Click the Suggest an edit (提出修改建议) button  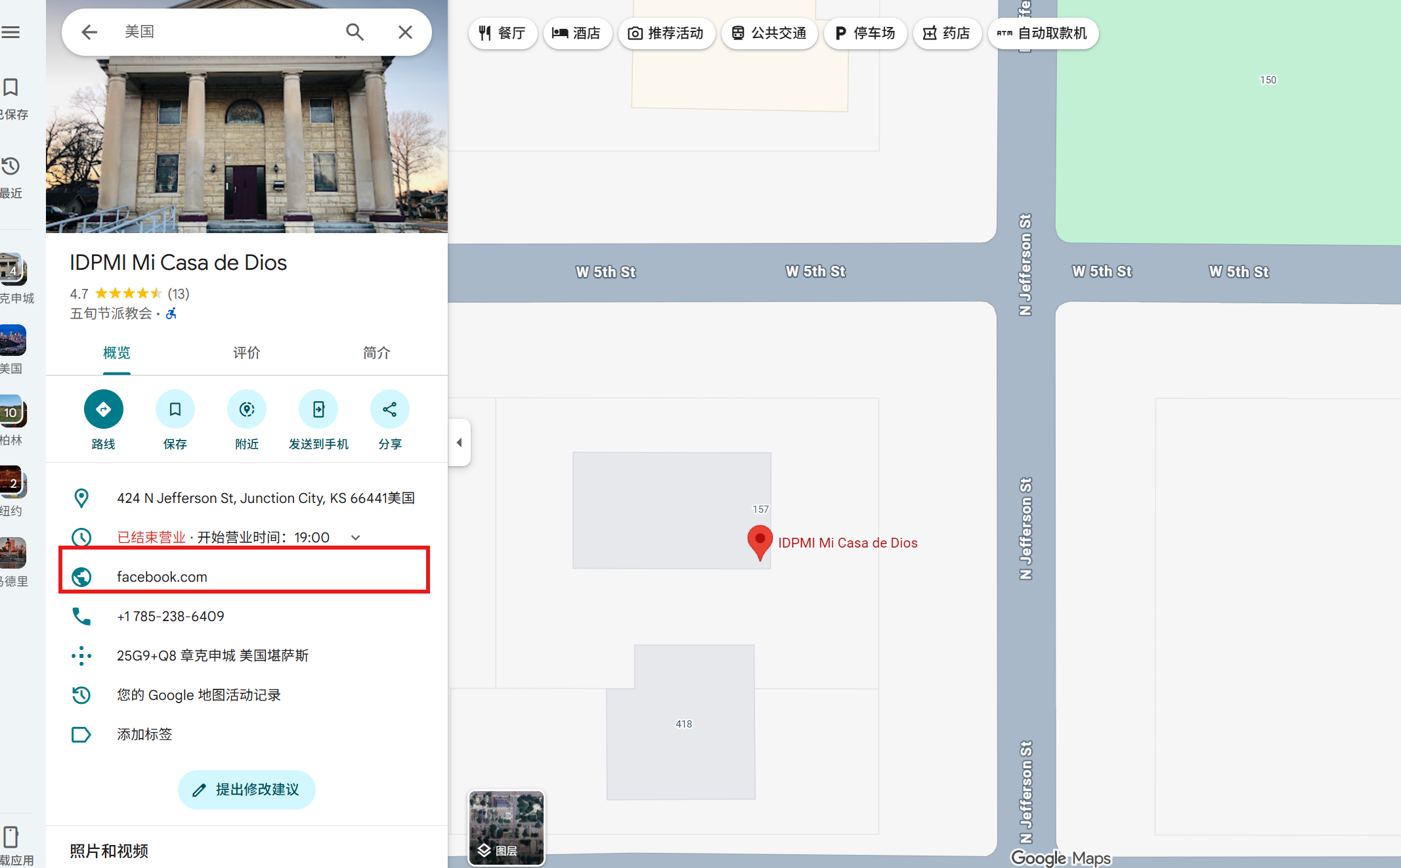(x=246, y=790)
